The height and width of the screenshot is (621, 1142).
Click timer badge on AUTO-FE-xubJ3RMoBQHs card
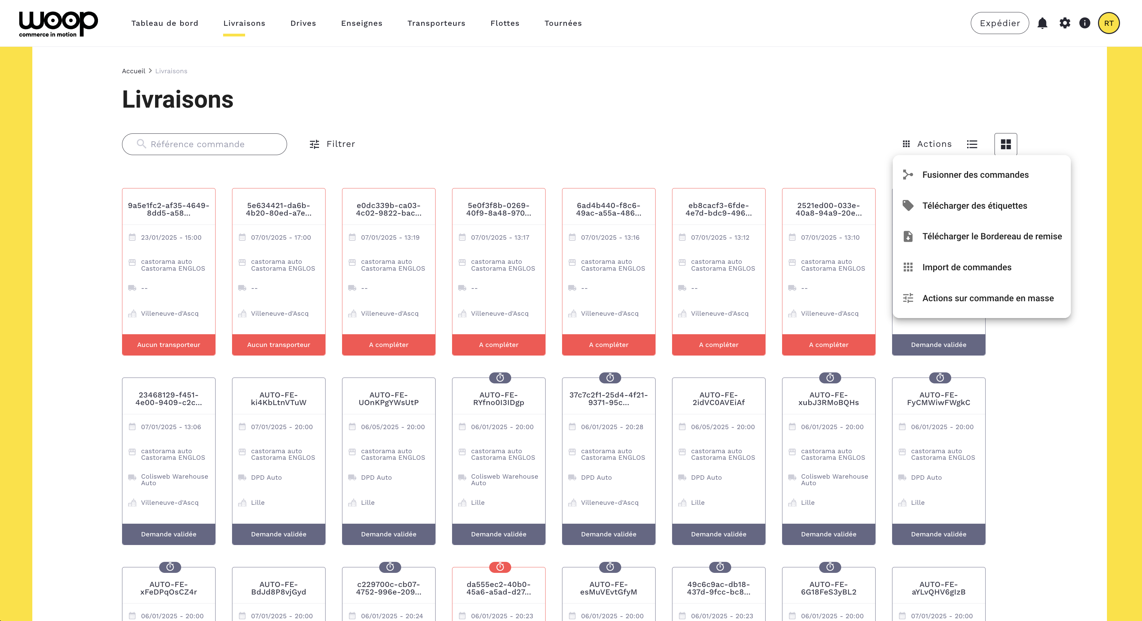[830, 378]
